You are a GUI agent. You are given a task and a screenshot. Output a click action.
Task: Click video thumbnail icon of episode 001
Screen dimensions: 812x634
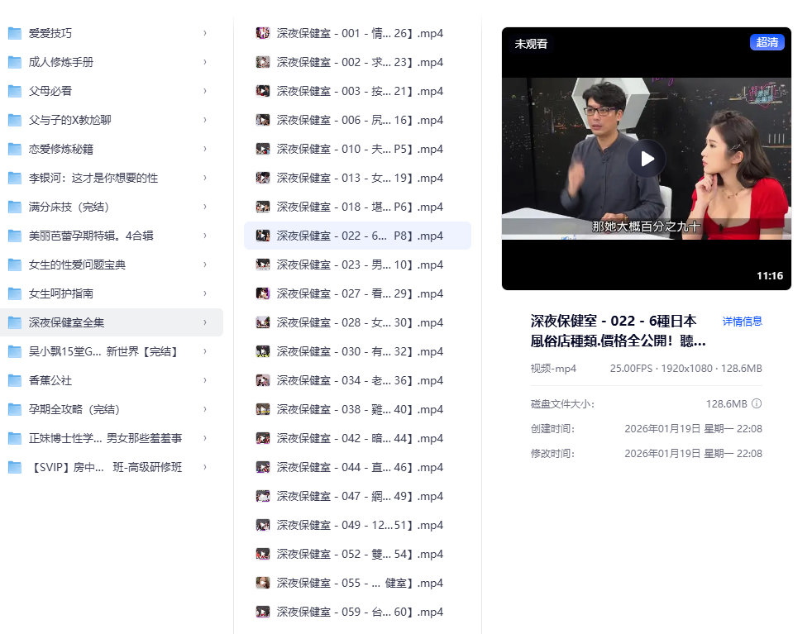tap(263, 33)
